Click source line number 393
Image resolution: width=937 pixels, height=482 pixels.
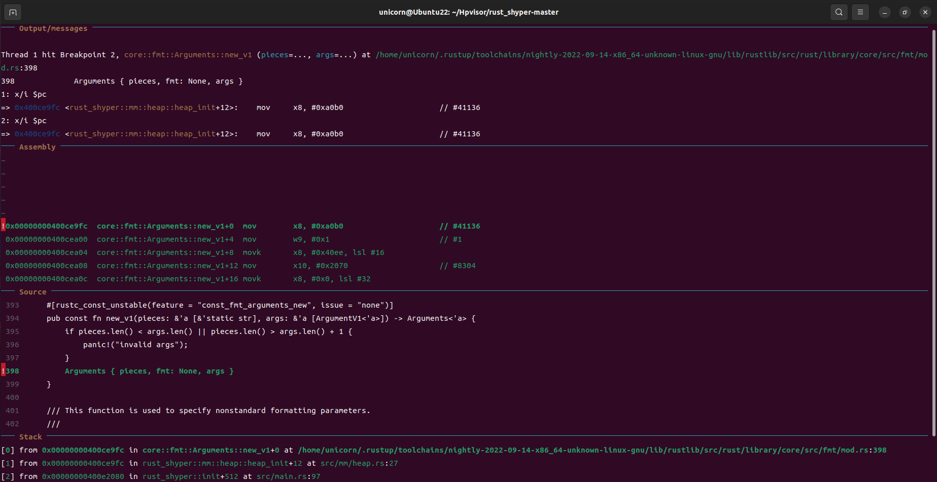click(x=12, y=305)
